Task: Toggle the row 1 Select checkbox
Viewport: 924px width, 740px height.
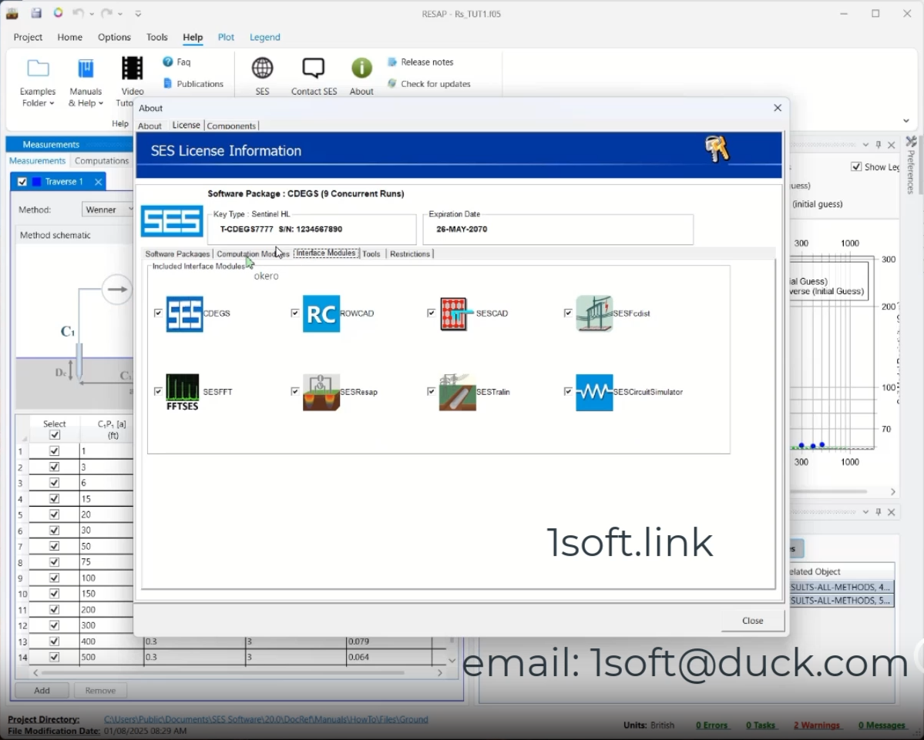Action: click(x=54, y=451)
